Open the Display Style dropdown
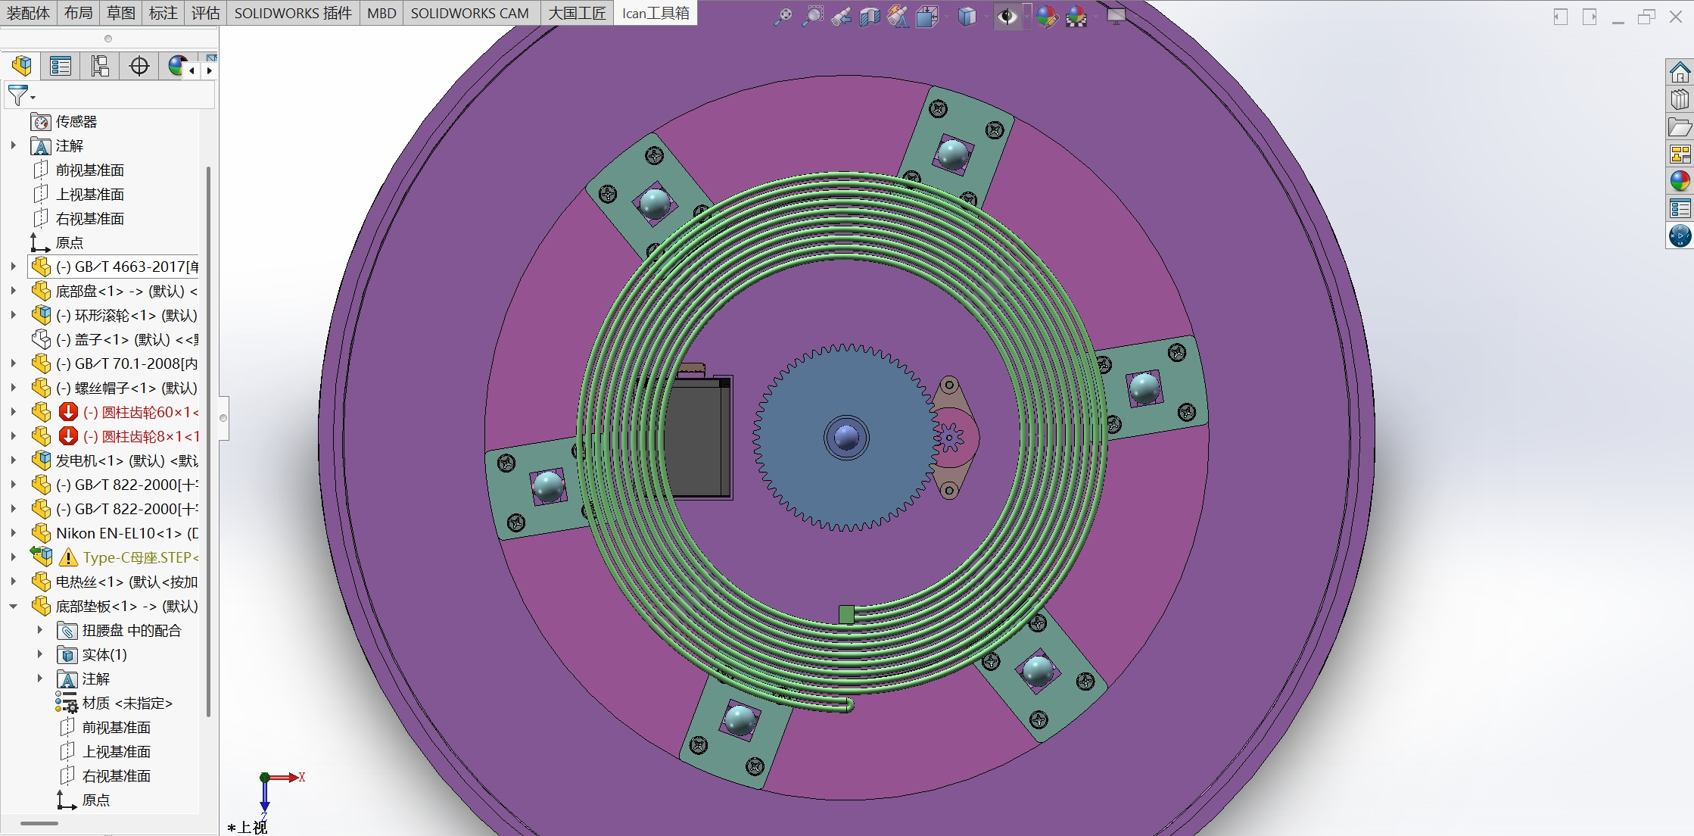 point(967,16)
